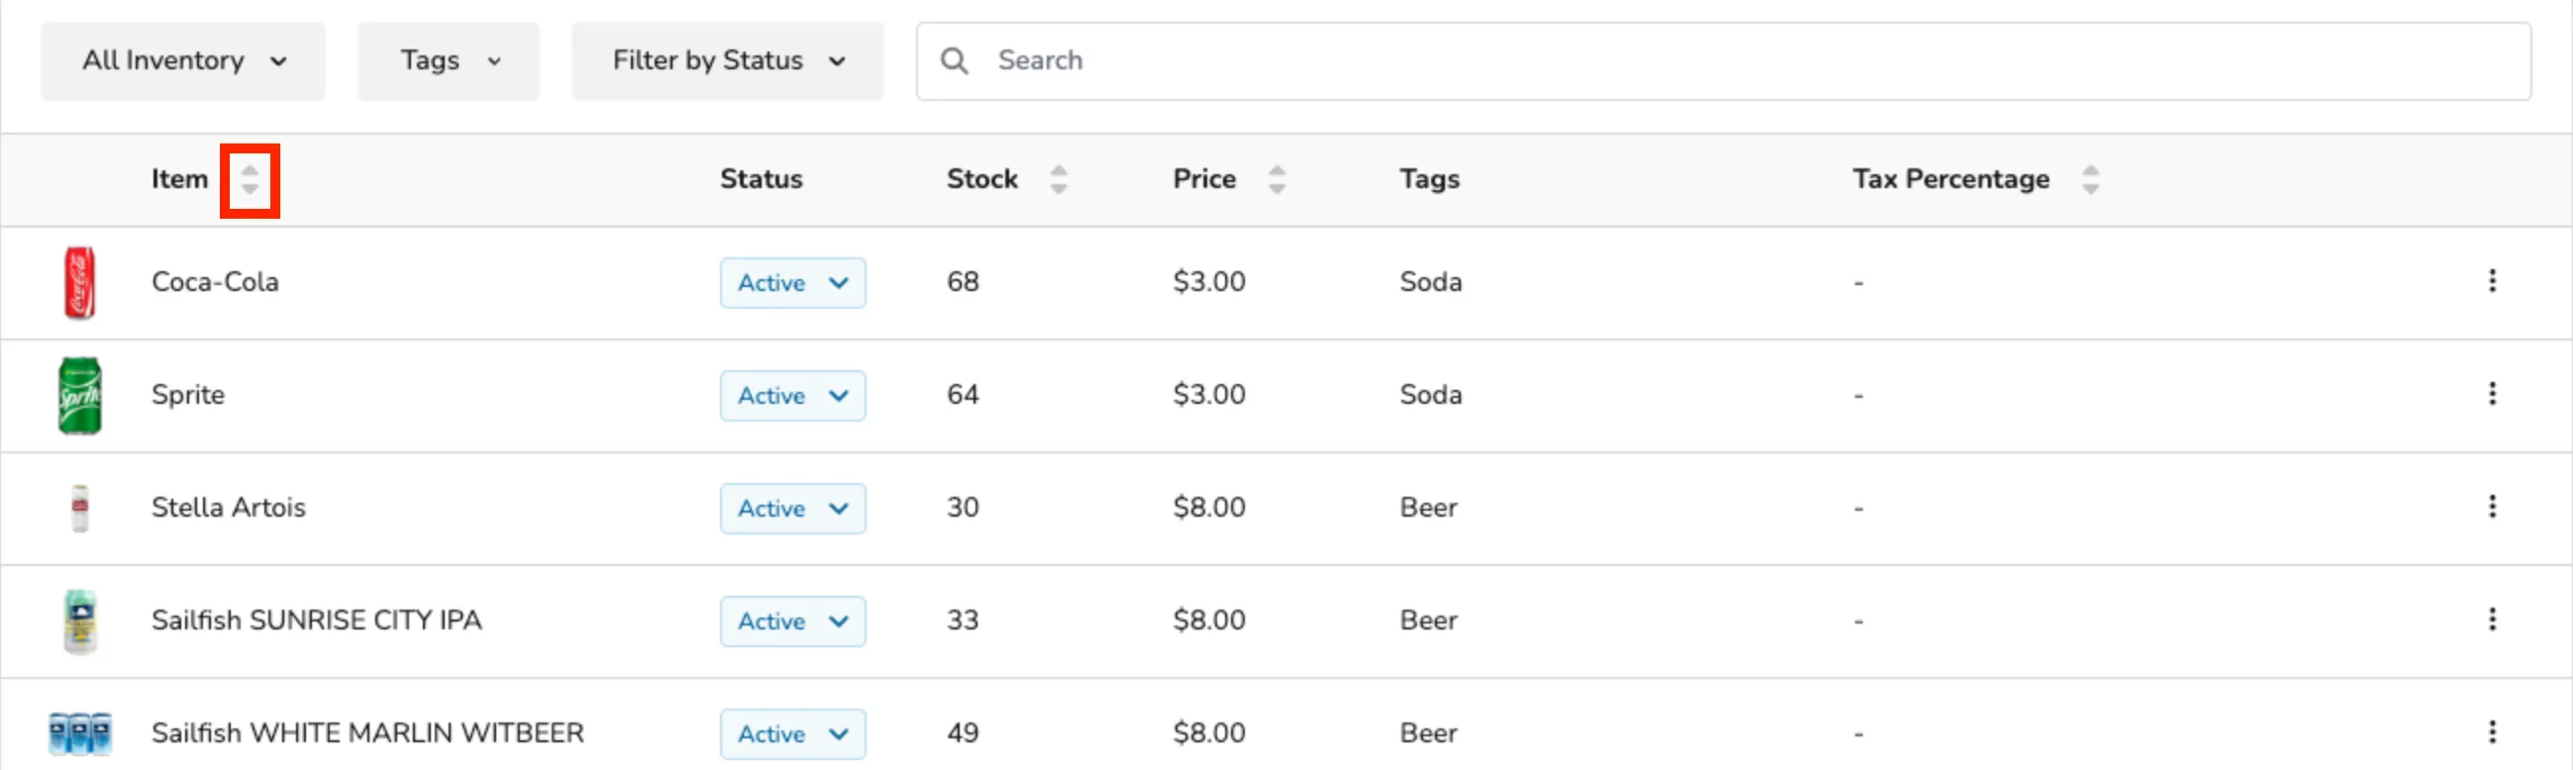Change Coca-Cola status from Active
Viewport: 2573px width, 770px height.
[x=793, y=284]
